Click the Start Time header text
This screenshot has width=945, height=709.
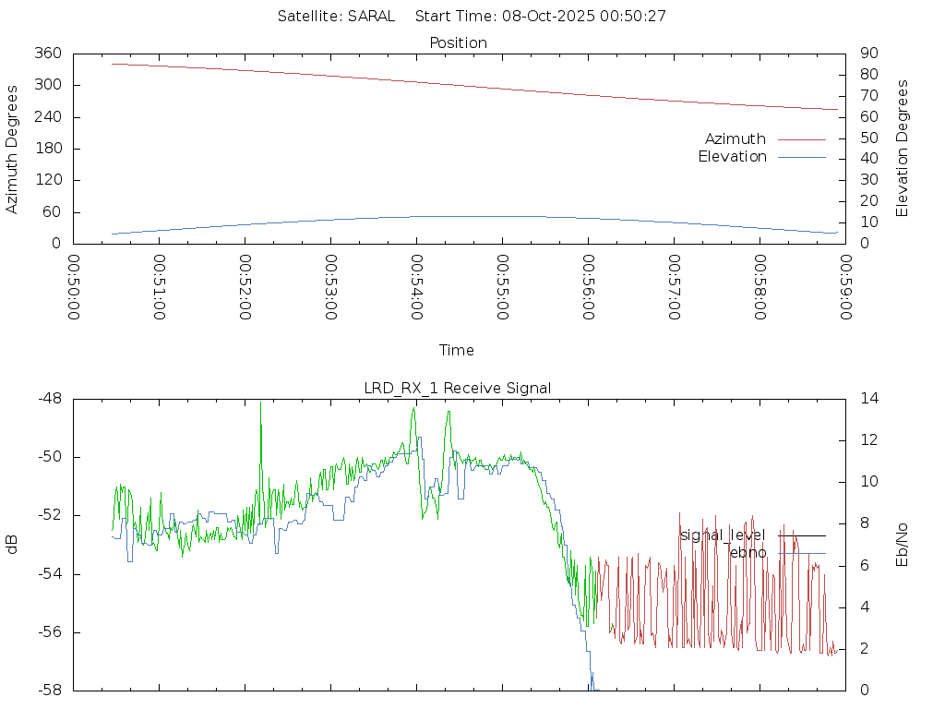click(541, 16)
